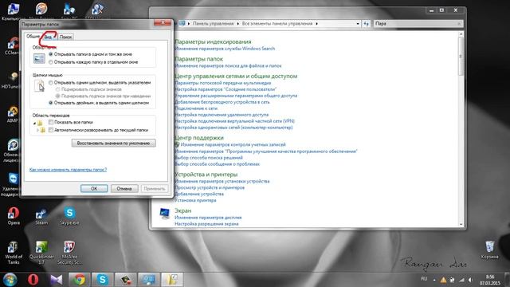Screen dimensions: 510x287
Task: Choose double-click to open items option
Action: tap(51, 103)
